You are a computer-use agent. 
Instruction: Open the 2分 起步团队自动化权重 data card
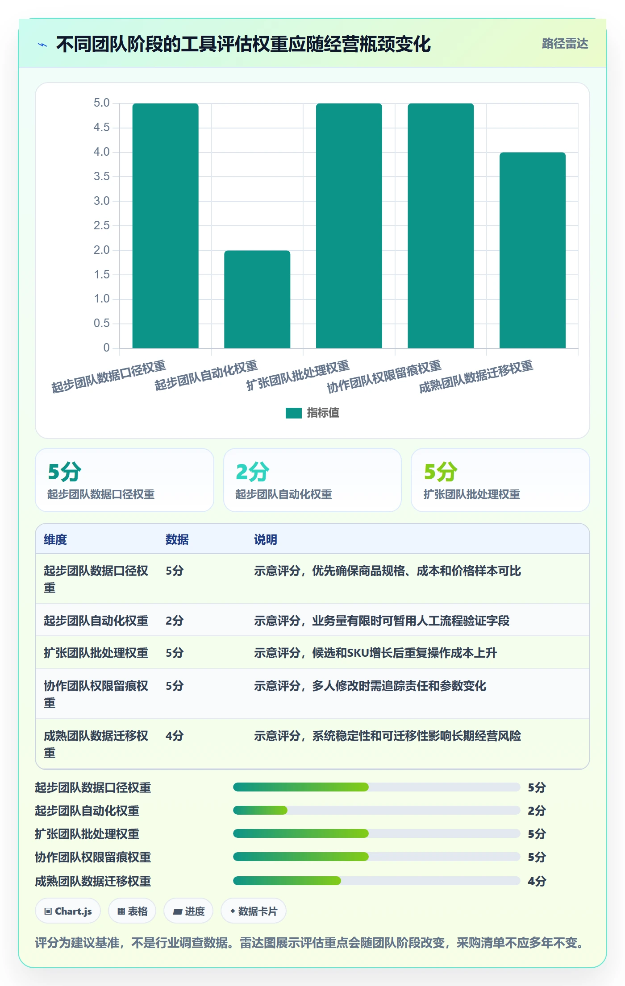[312, 480]
